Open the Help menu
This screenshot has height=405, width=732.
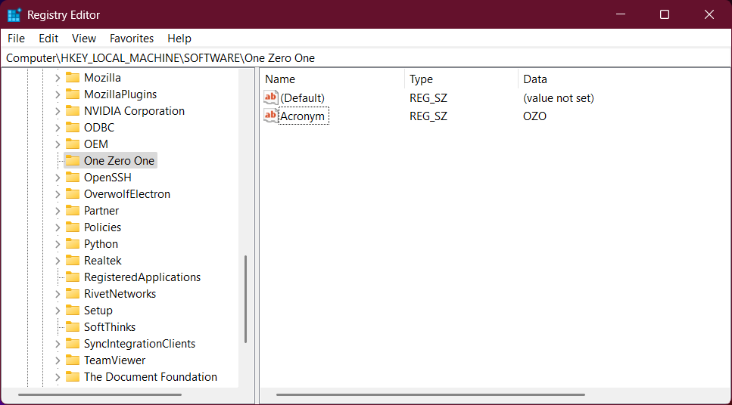click(179, 39)
